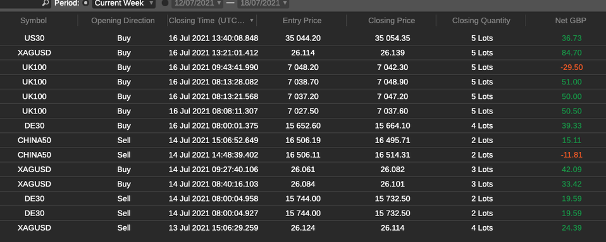Select the CHINA50 row with -11.81 loss

(303, 155)
